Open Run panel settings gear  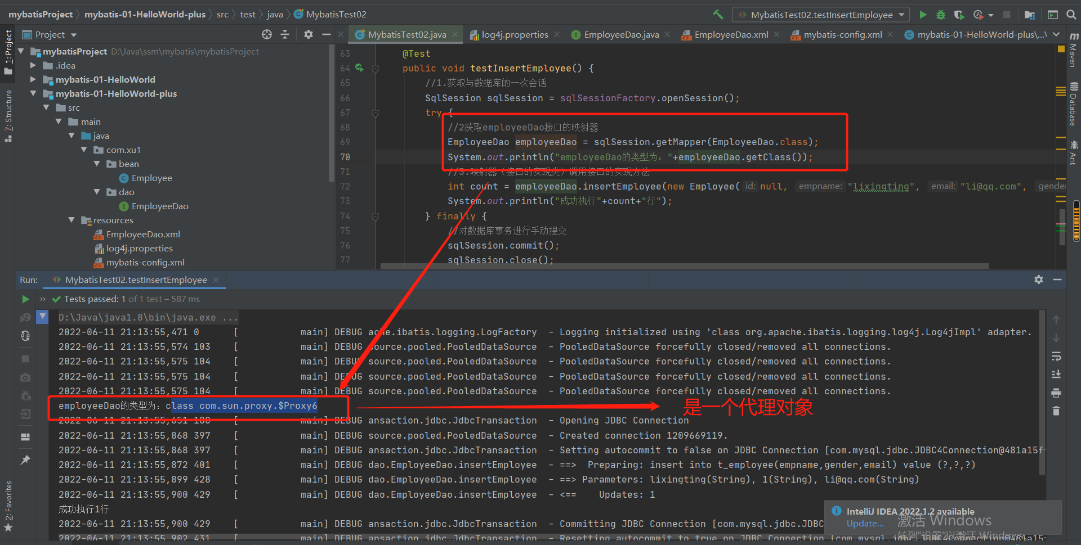pos(1039,280)
